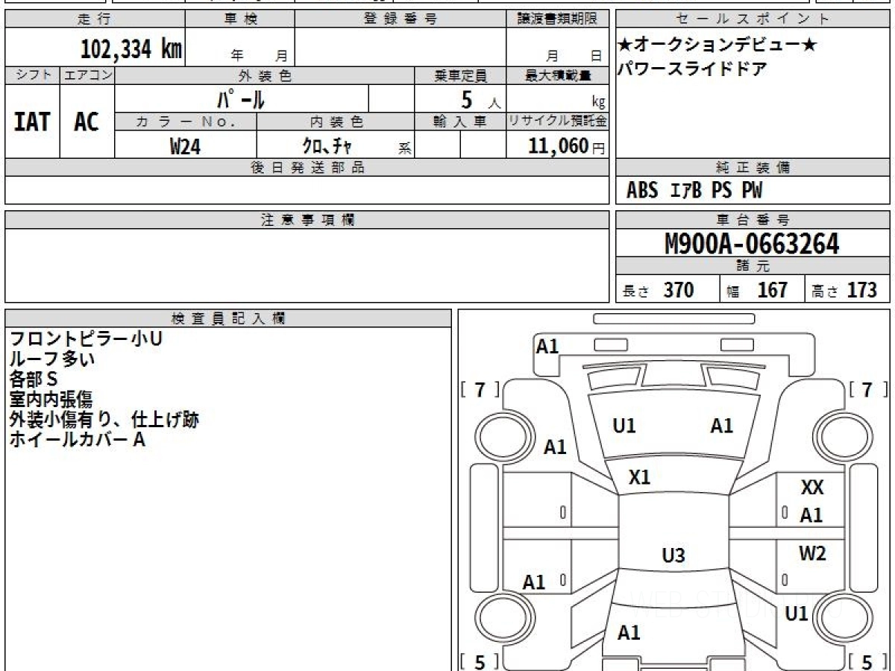Select パワースライドドア sales point line

point(693,69)
